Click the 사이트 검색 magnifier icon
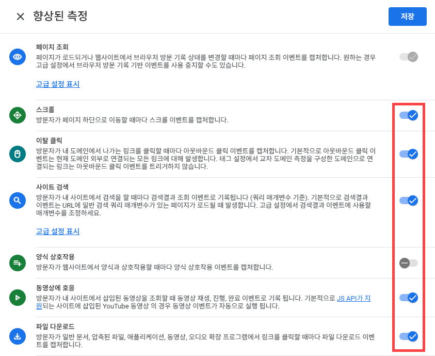Viewport: 435px width, 356px height. (18, 200)
